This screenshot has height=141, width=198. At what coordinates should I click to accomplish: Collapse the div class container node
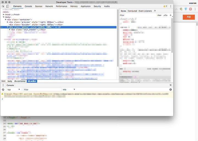pyautogui.click(x=5, y=20)
